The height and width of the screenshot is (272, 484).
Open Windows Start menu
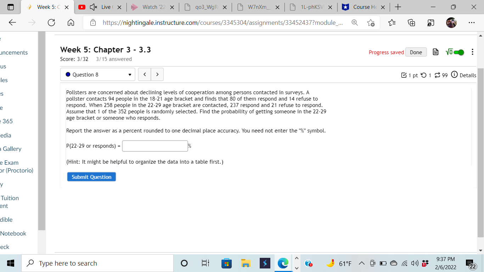point(10,263)
